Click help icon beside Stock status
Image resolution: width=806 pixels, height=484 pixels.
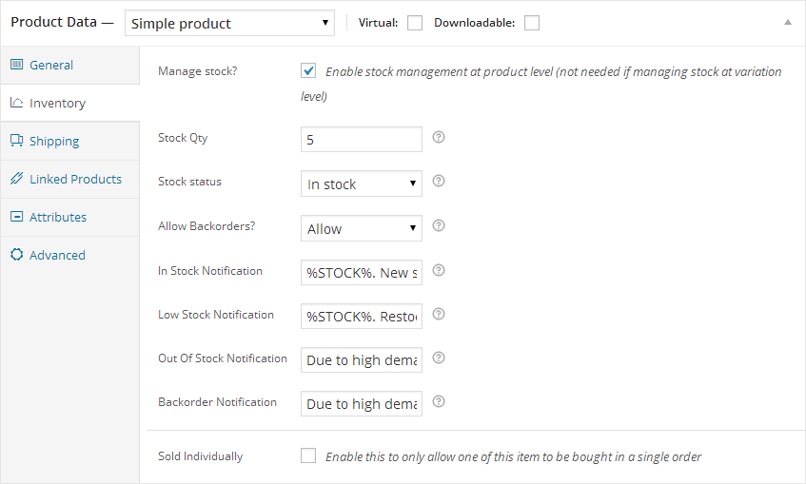point(439,182)
